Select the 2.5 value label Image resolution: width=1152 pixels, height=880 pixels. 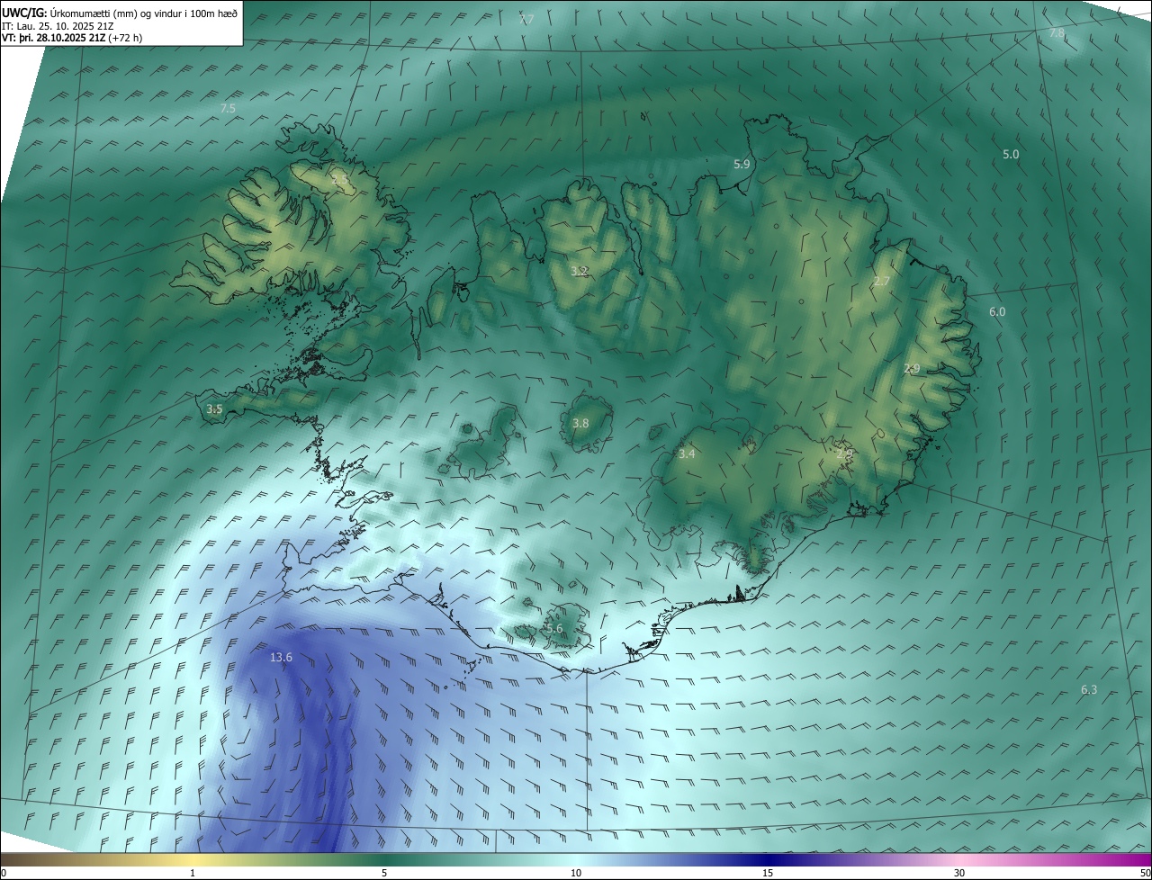click(339, 180)
